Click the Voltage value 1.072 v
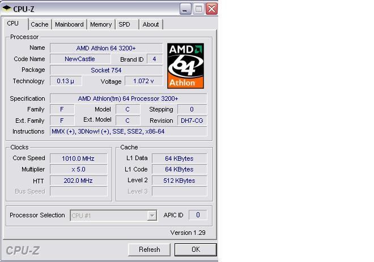Image resolution: width=374 pixels, height=262 pixels. (x=143, y=81)
